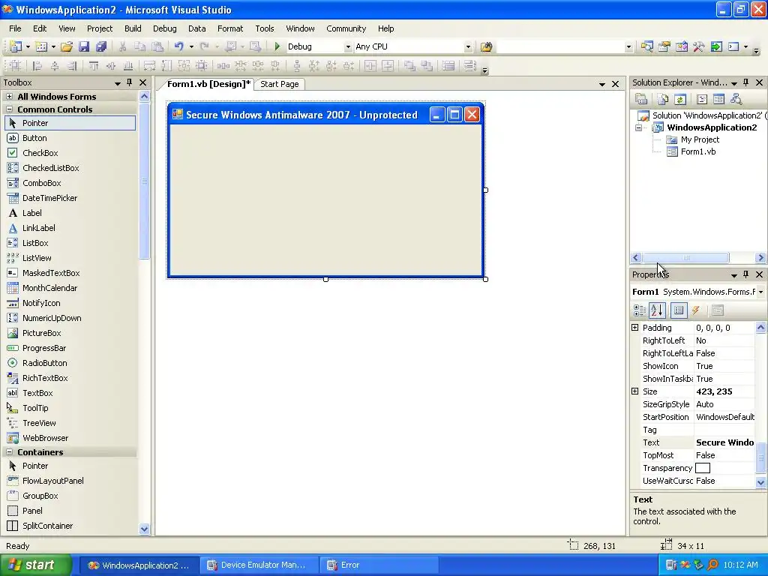
Task: Collapse the Common Controls group
Action: click(x=9, y=109)
